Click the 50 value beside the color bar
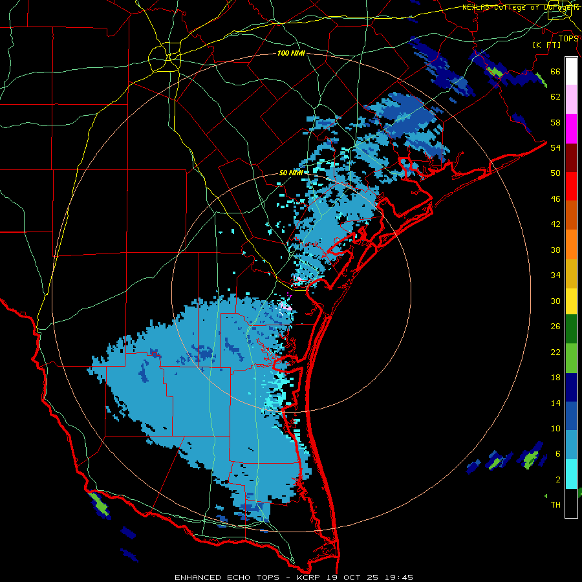Image resolution: width=582 pixels, height=582 pixels. [x=555, y=173]
